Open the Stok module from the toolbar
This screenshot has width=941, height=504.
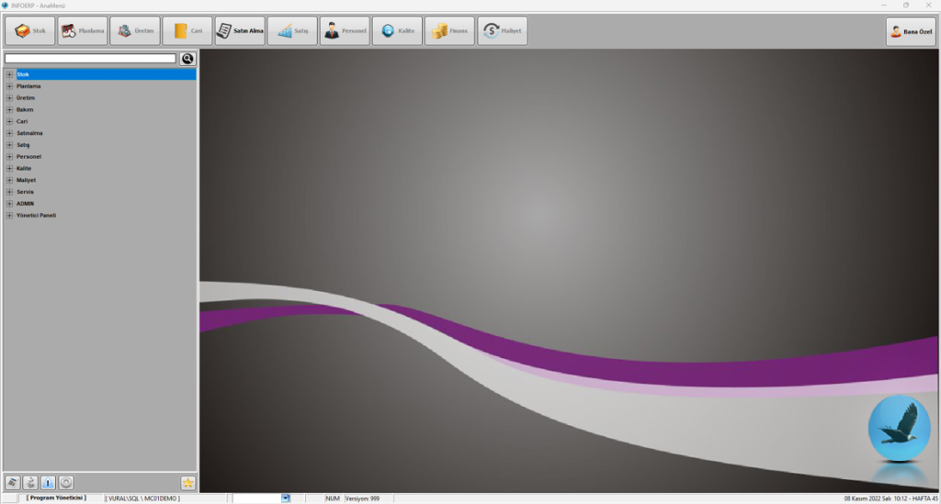pos(29,31)
